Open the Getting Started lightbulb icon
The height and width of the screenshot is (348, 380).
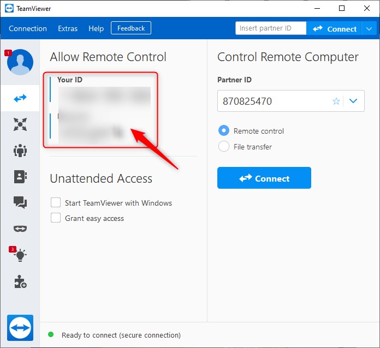[20, 255]
